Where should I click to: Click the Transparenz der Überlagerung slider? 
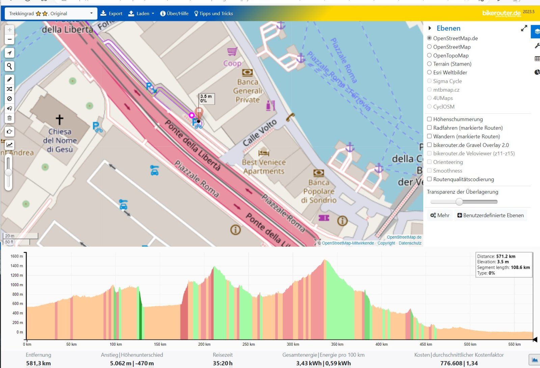click(464, 202)
